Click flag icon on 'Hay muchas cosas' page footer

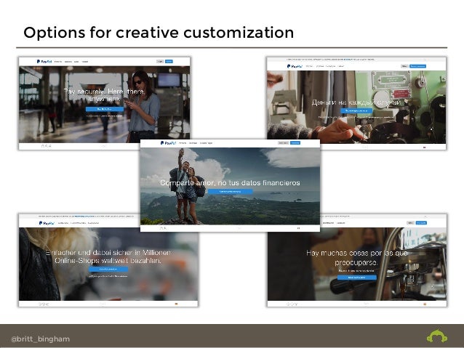[x=425, y=304]
